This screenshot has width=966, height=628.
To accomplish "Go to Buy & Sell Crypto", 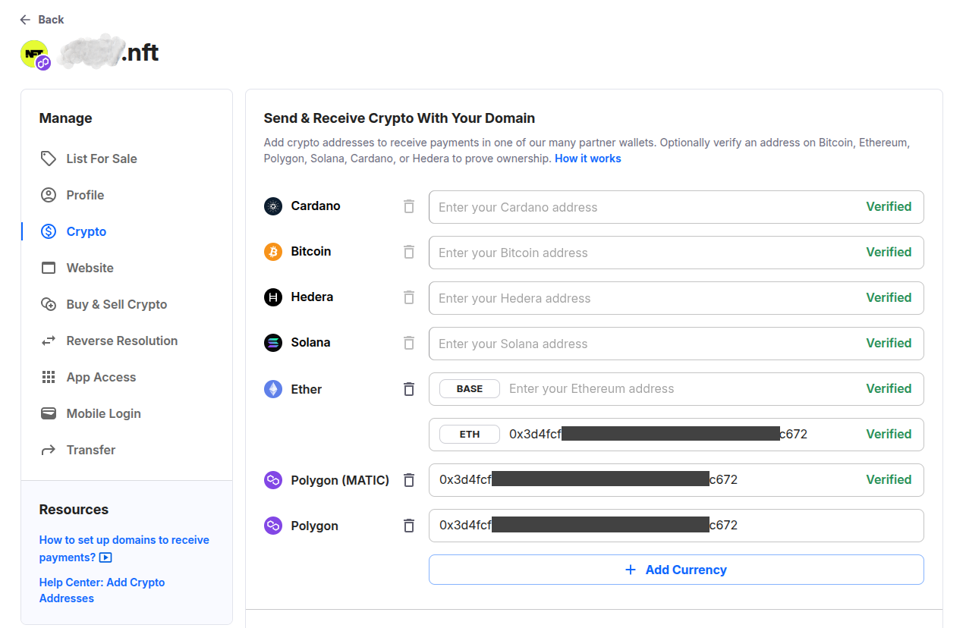I will 117,304.
